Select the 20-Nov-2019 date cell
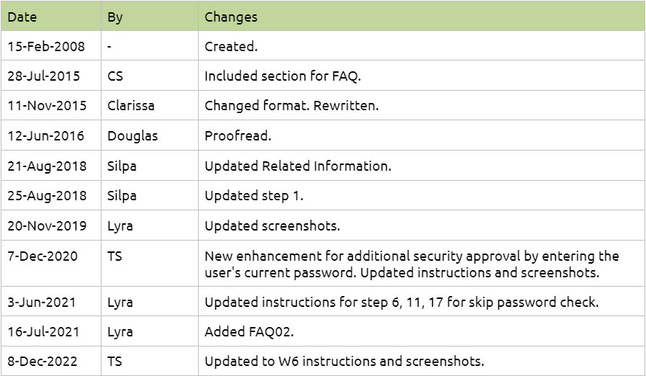 pos(47,226)
